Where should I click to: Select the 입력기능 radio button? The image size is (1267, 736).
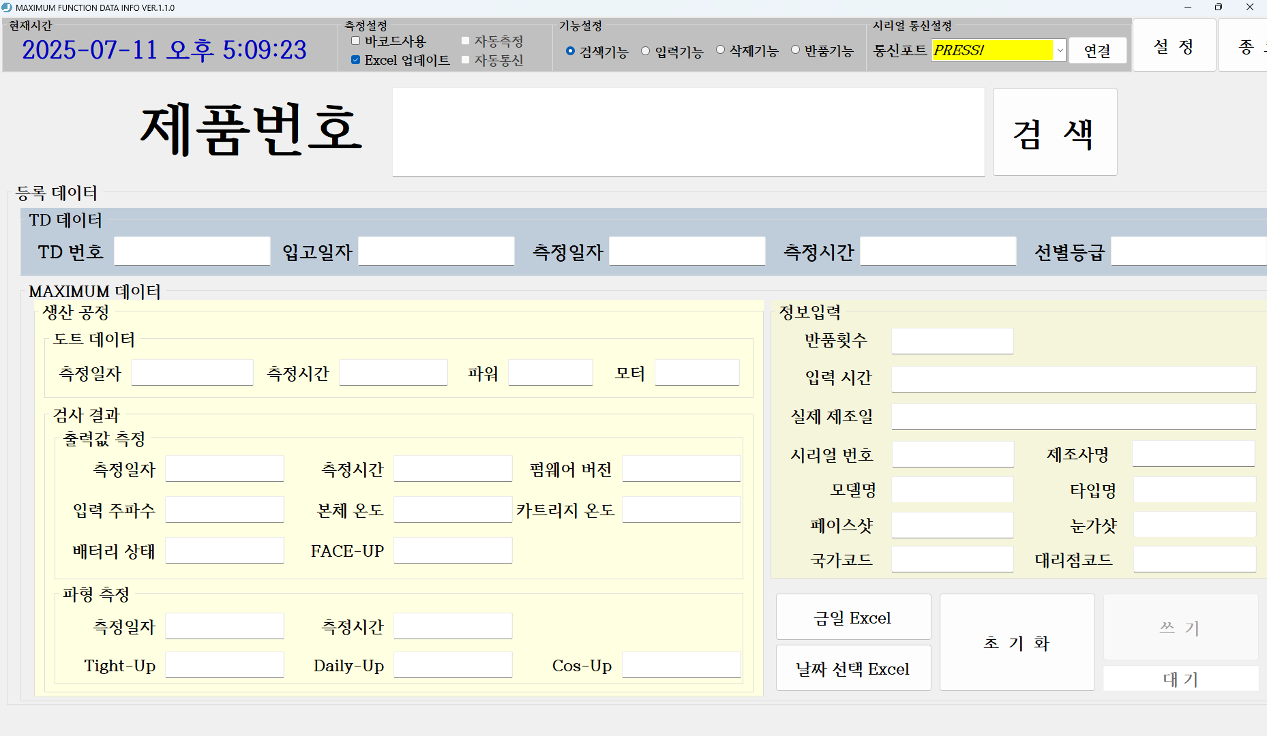coord(645,50)
